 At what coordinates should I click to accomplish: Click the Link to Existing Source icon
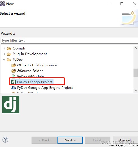[x=14, y=65]
